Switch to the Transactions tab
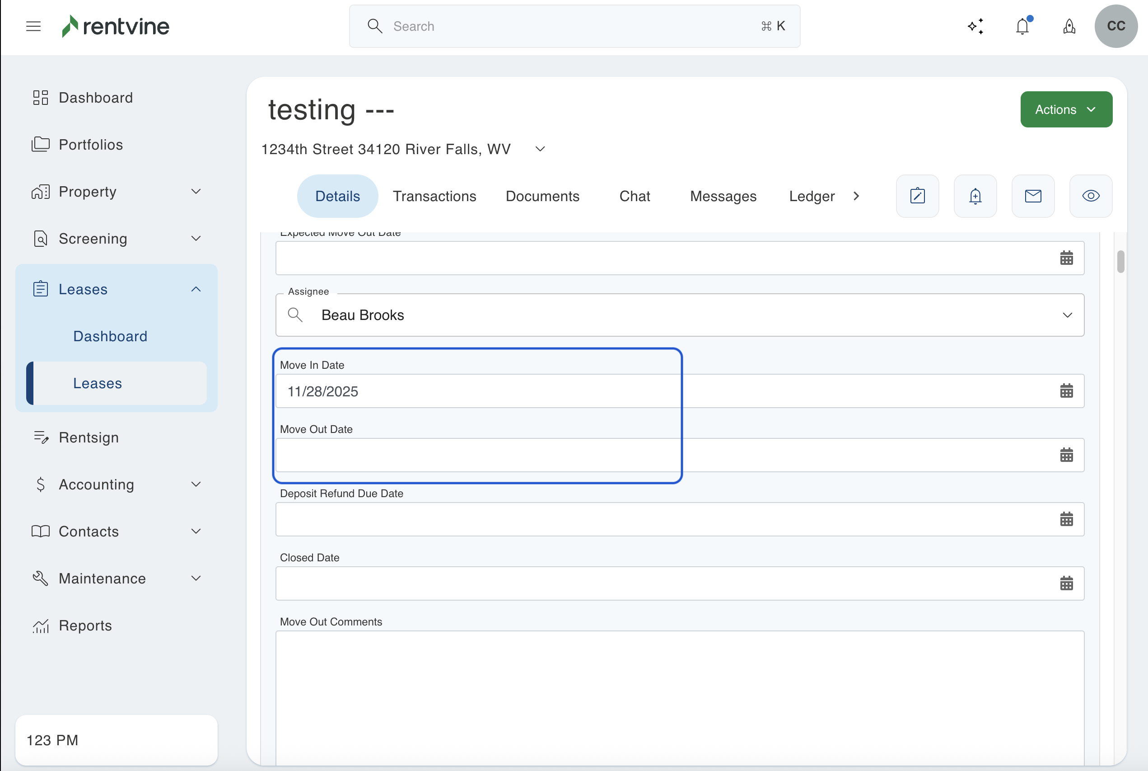Image resolution: width=1148 pixels, height=771 pixels. coord(434,196)
